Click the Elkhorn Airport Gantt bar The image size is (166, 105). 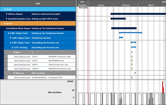[x=138, y=14]
